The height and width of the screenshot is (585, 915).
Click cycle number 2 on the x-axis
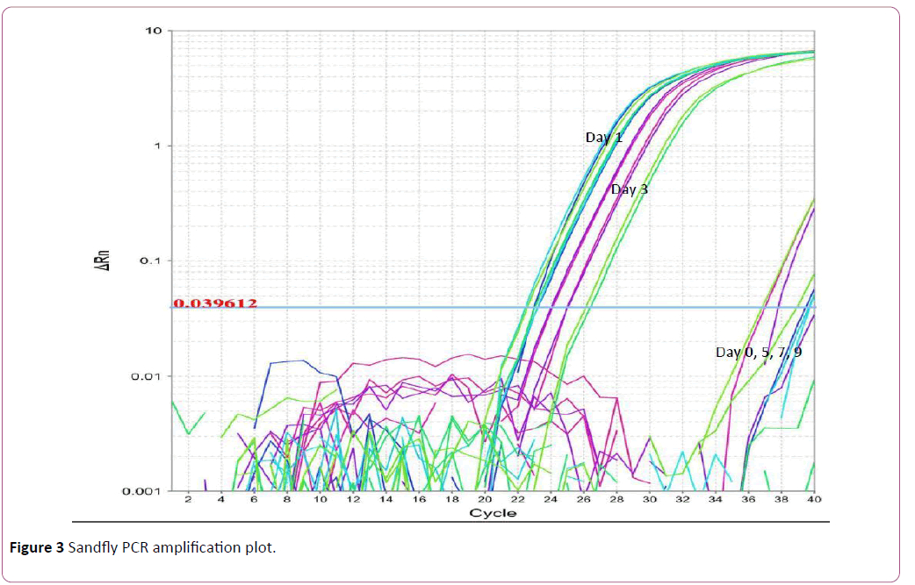coord(188,499)
